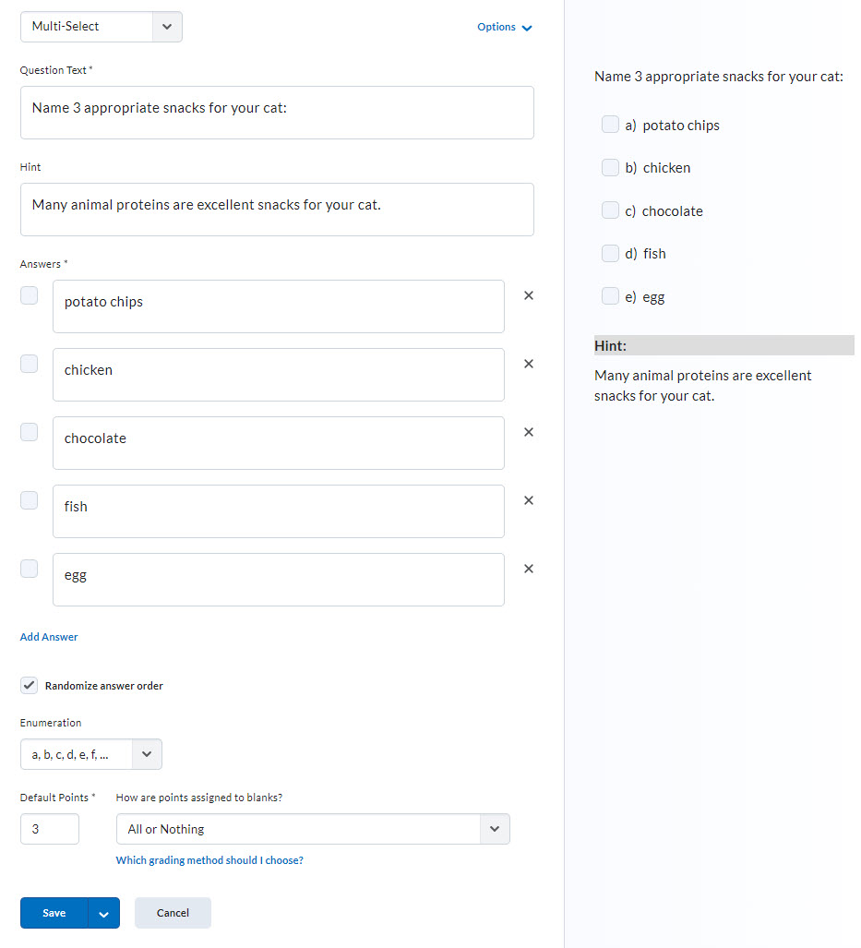Image resolution: width=861 pixels, height=948 pixels.
Task: Disable Randomize answer order
Action: pyautogui.click(x=30, y=685)
